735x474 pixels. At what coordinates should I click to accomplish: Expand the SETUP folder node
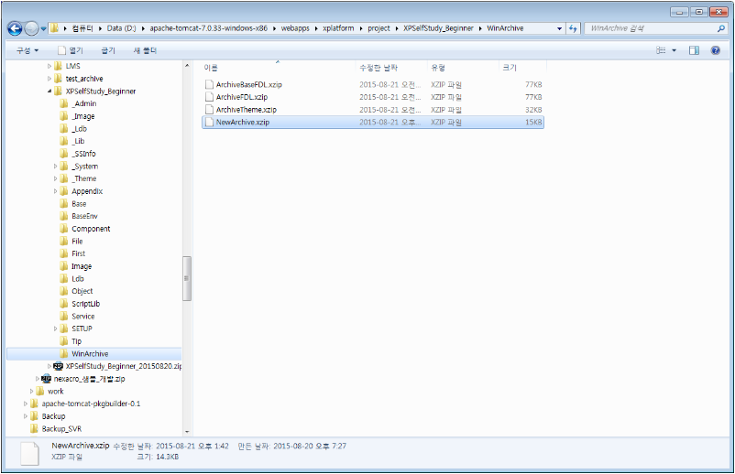click(55, 329)
